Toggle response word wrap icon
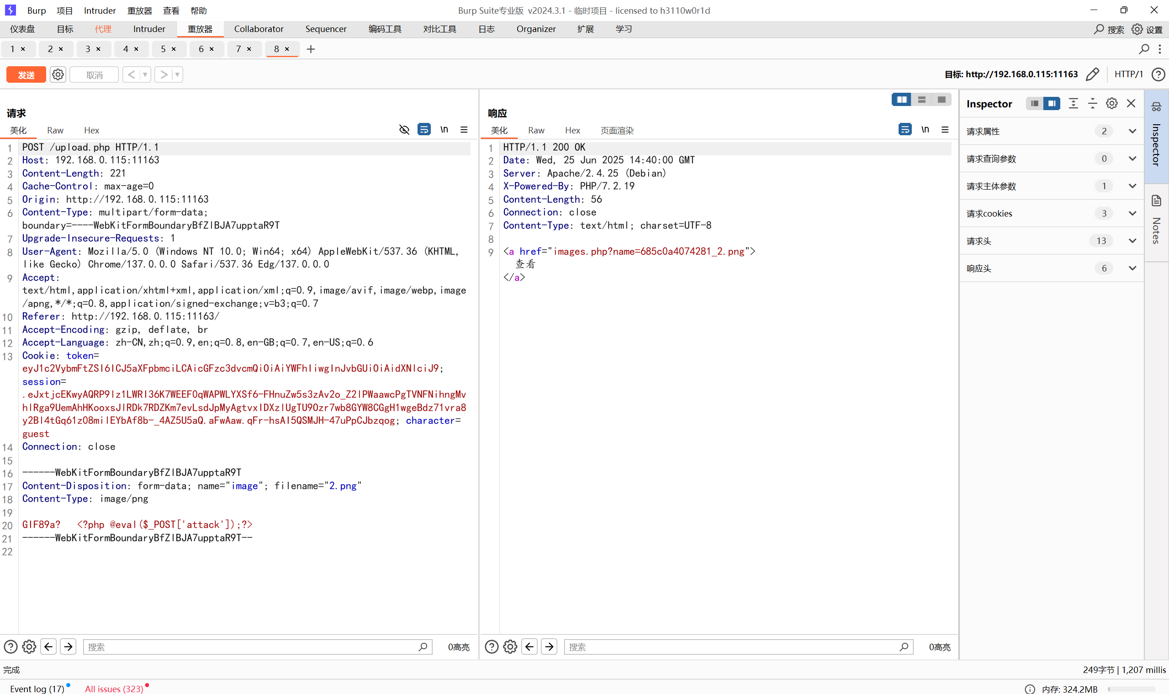This screenshot has height=694, width=1169. pyautogui.click(x=905, y=130)
